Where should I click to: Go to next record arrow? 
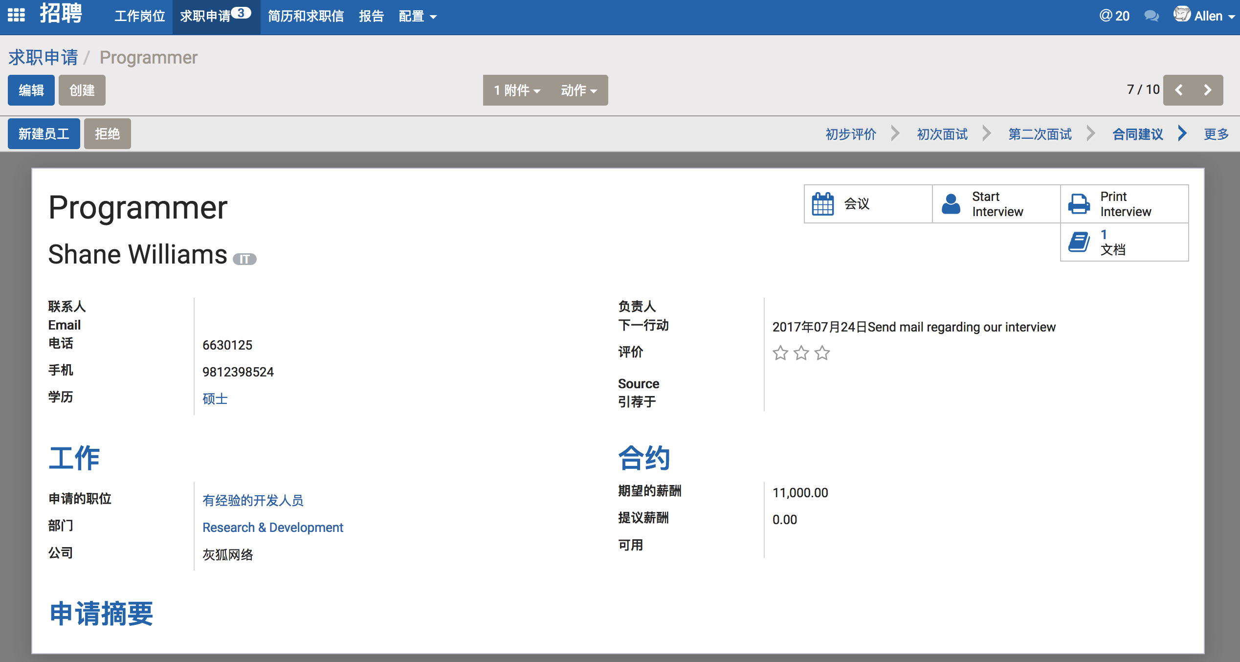tap(1207, 90)
